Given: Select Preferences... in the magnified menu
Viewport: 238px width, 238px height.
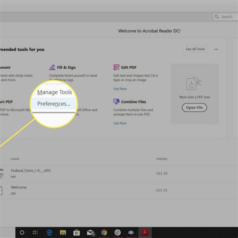Looking at the screenshot, I should (x=54, y=104).
